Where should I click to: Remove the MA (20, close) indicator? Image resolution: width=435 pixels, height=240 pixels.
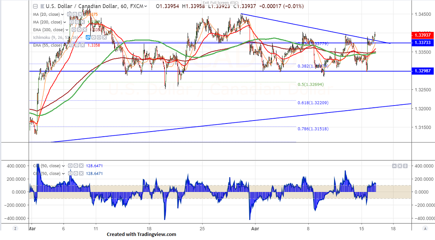80,14
